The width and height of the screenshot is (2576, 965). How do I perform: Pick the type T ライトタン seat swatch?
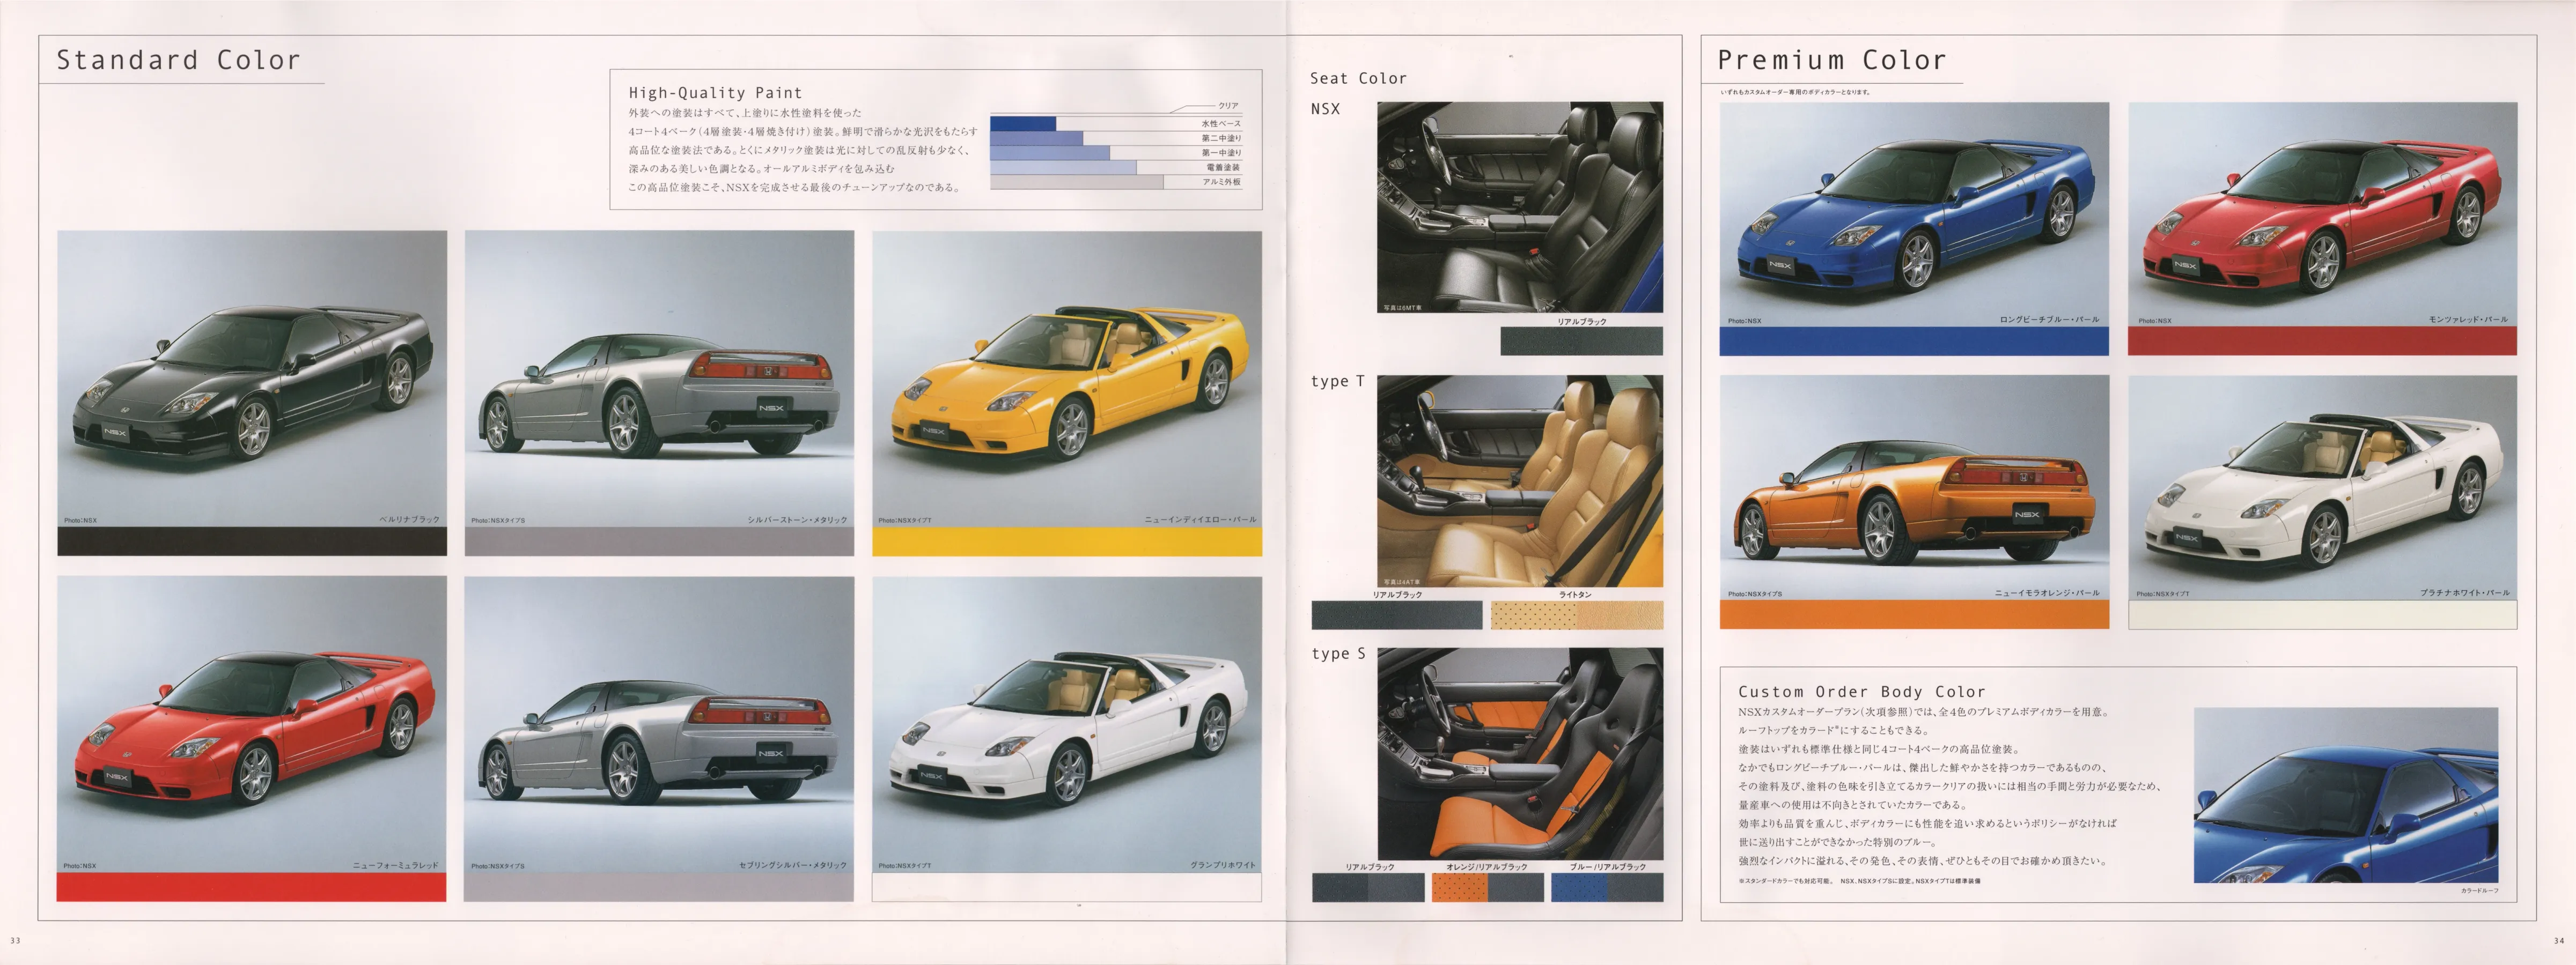(1577, 614)
